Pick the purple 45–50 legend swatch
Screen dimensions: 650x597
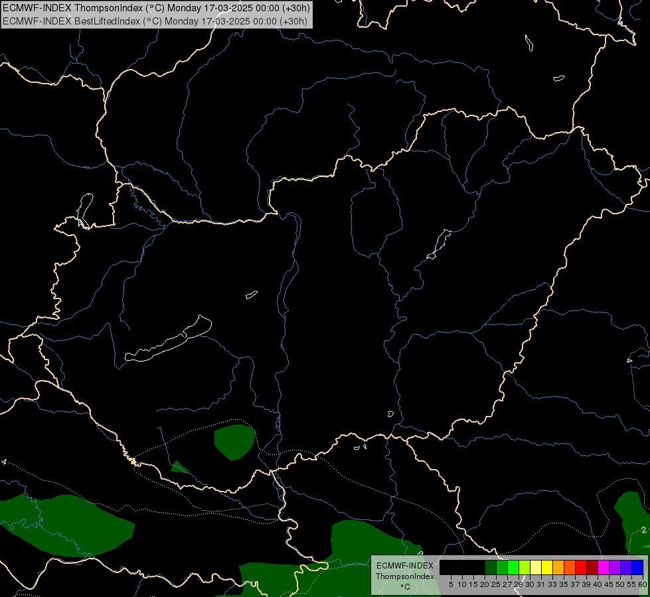[615, 567]
